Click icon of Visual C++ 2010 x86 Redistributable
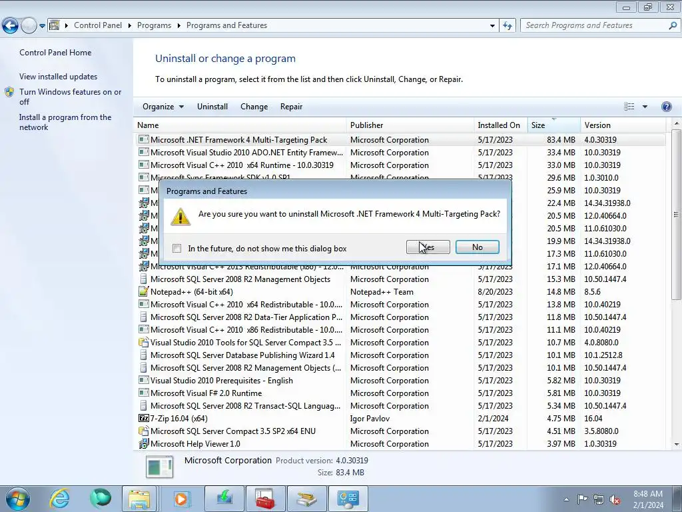The image size is (682, 512). (144, 329)
